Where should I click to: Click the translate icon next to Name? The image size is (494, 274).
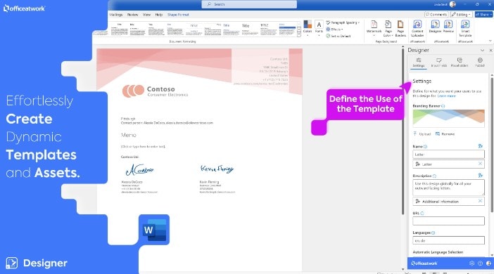(481, 146)
